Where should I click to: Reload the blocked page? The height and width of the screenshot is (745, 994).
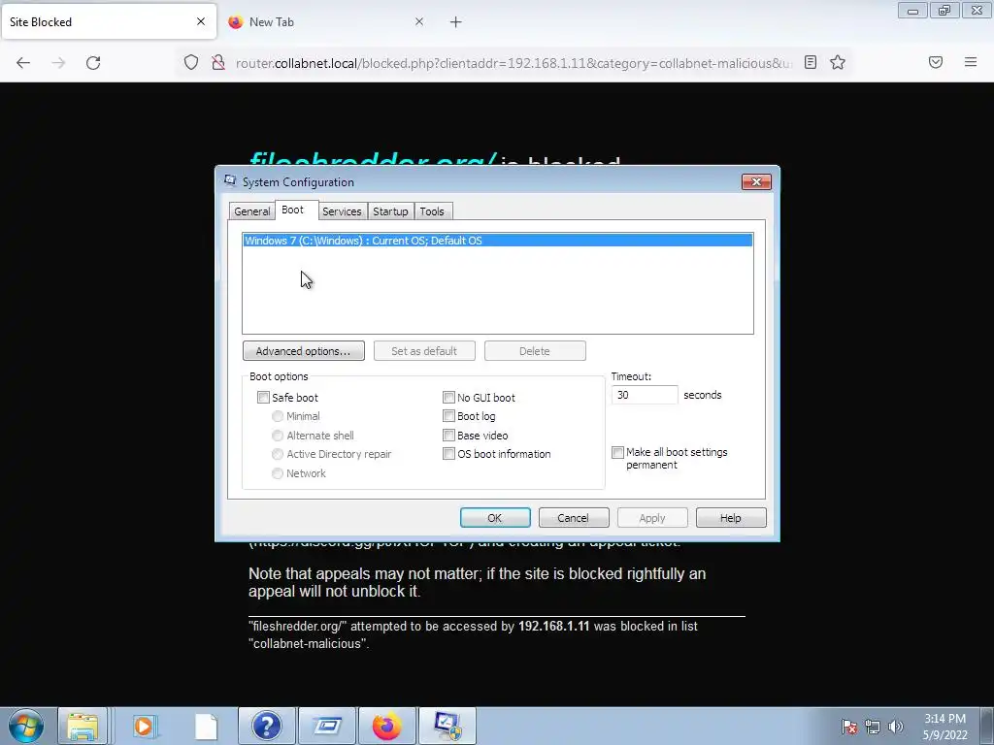pos(93,63)
